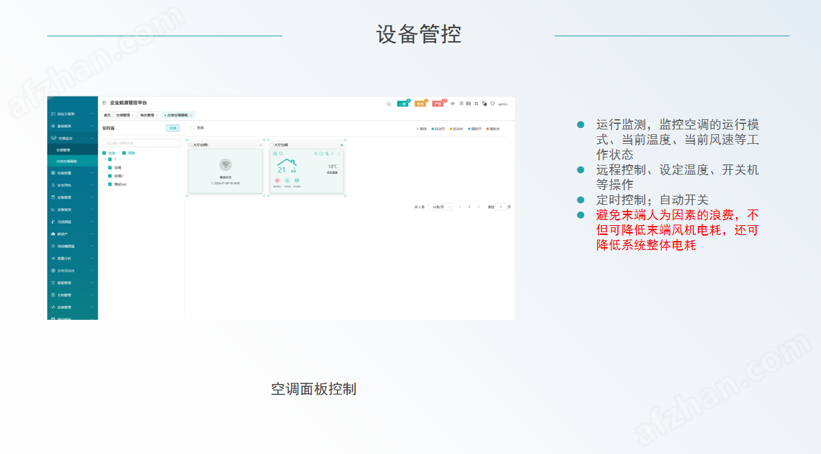Click the red cooling mode icon on AC card

click(277, 180)
